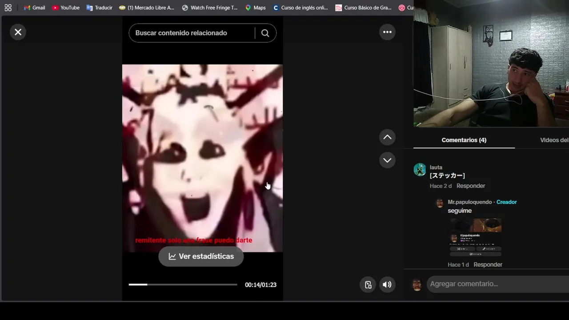The image size is (569, 320).
Task: Click the playing video frame to pause
Action: click(202, 158)
